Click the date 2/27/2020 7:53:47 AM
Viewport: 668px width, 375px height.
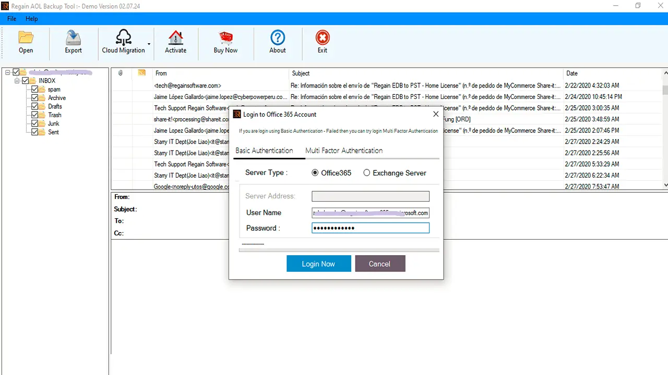592,186
